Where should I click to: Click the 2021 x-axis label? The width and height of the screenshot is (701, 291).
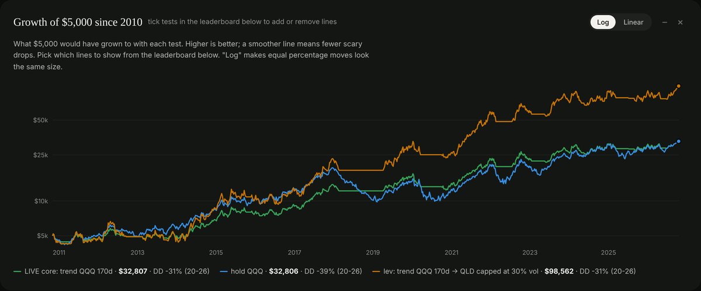(451, 252)
